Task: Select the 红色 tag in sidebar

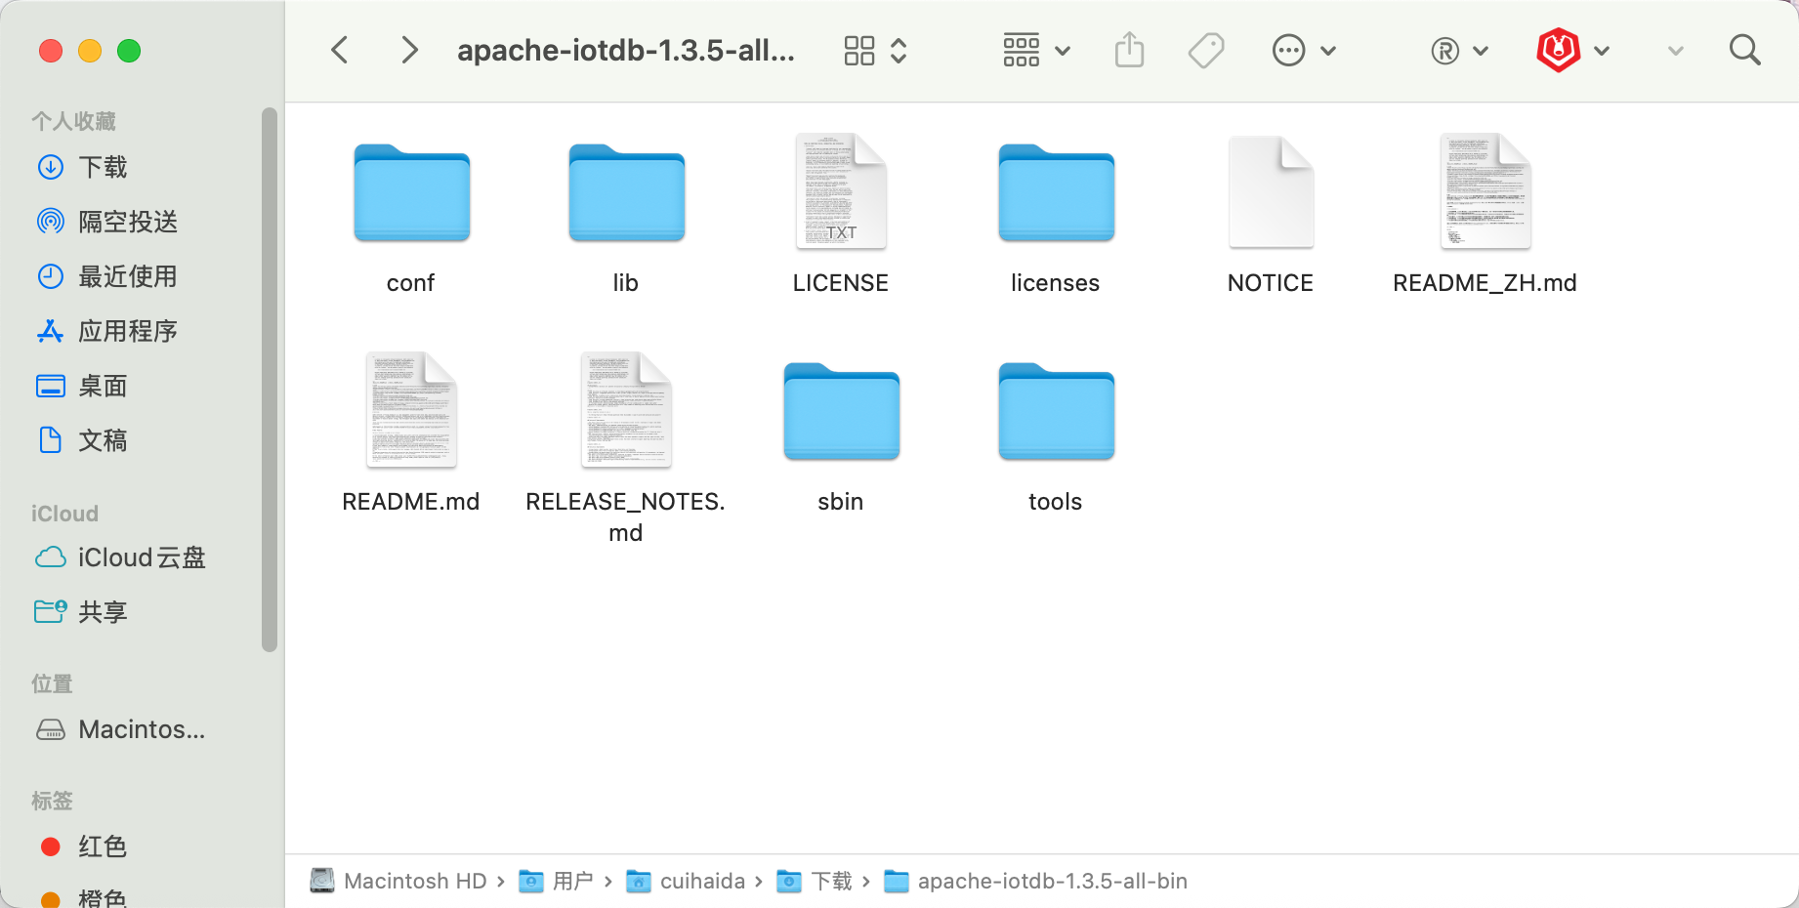Action: point(84,846)
